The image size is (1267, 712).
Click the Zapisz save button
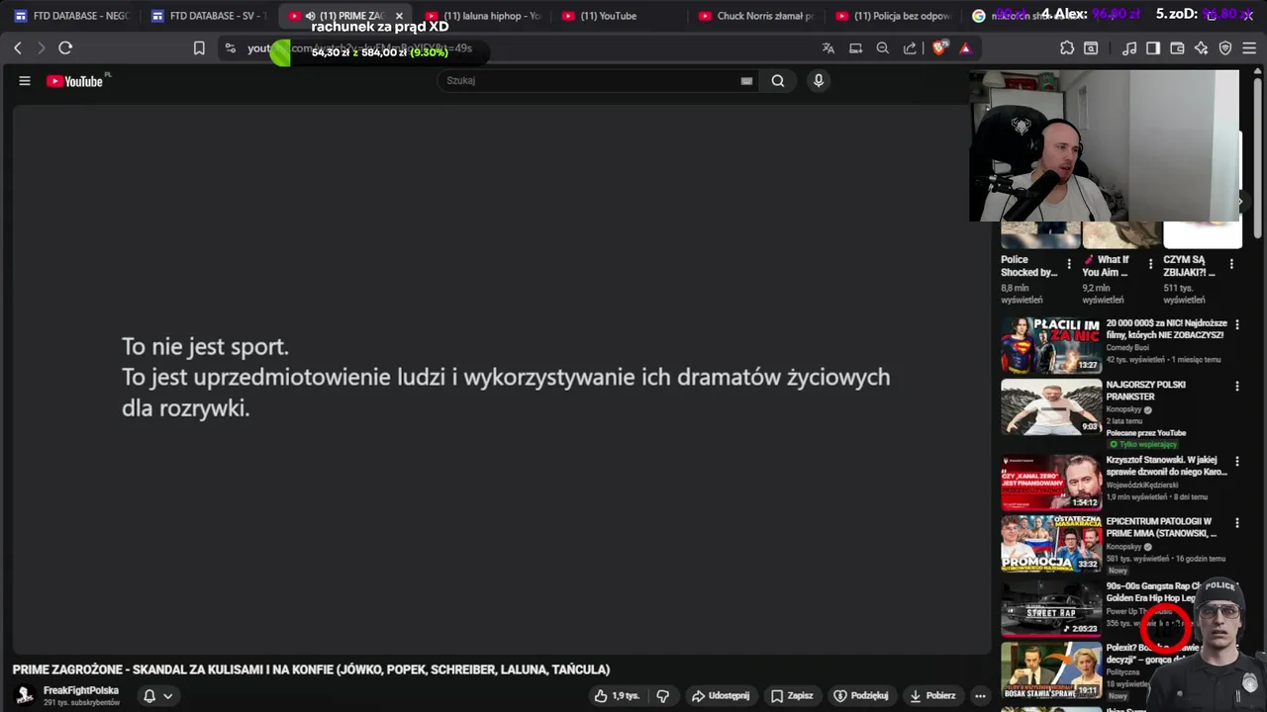tap(792, 695)
